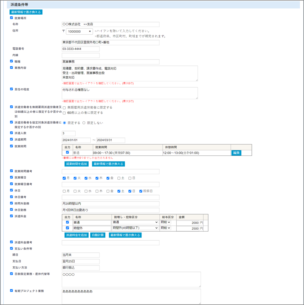Click the empty 派遣料金備考 field
This screenshot has width=304, height=305.
110,243
